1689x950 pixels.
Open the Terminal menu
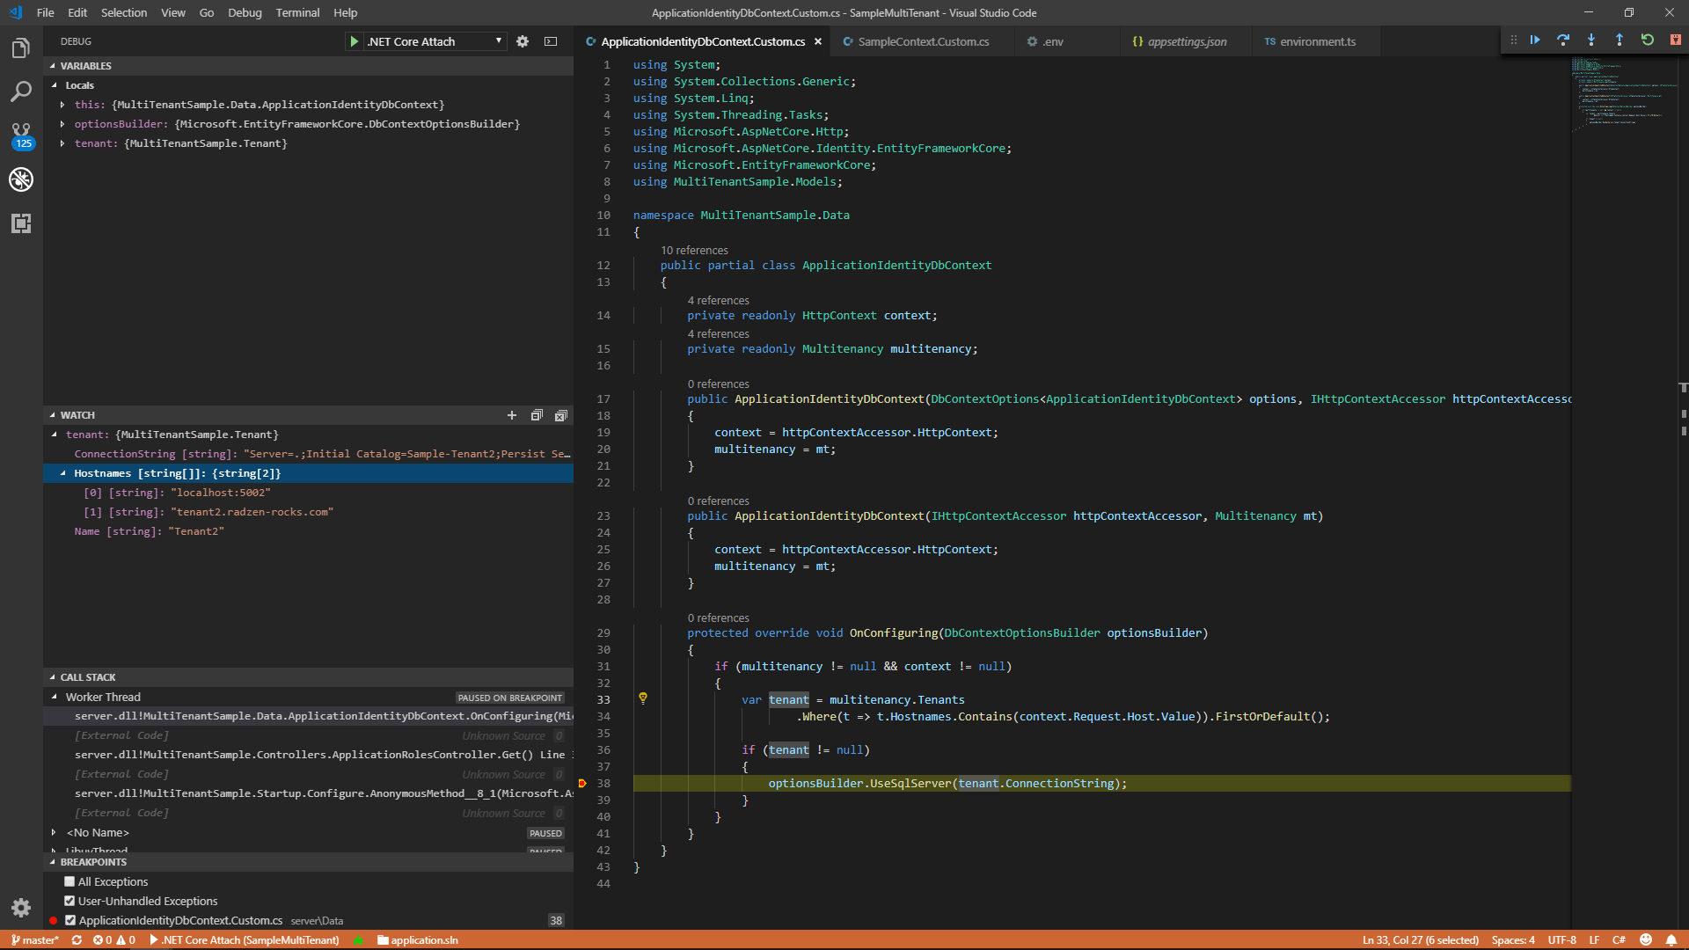point(297,12)
